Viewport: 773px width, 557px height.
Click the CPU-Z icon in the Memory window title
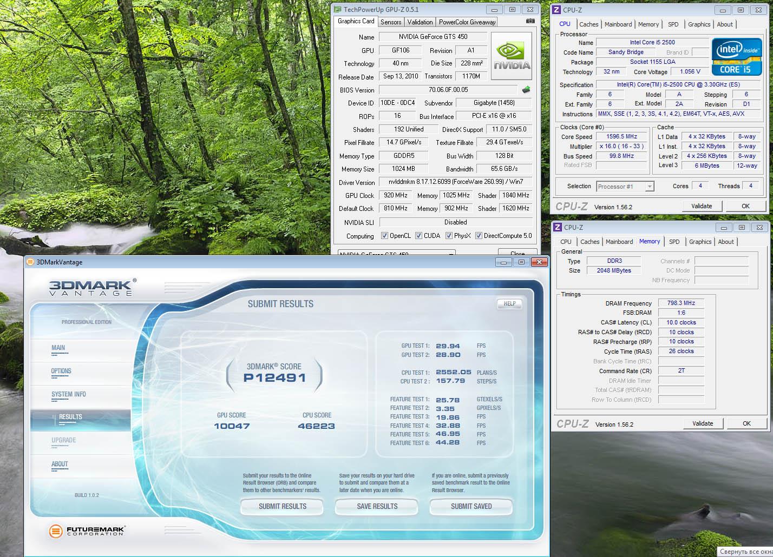tap(558, 228)
